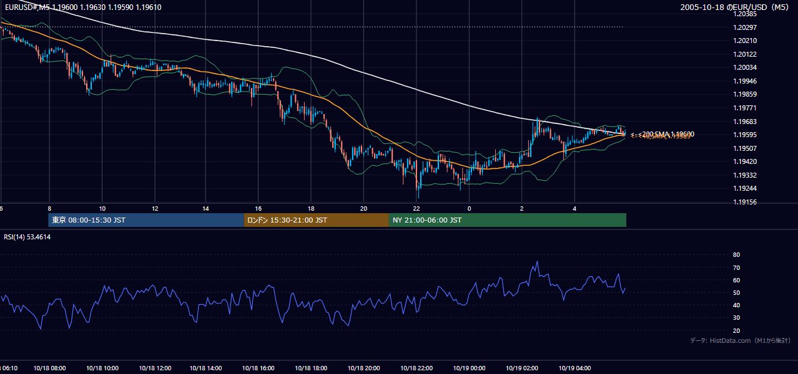This screenshot has width=798, height=374.
Task: Click hour marker 18 under the price chart
Action: 311,209
